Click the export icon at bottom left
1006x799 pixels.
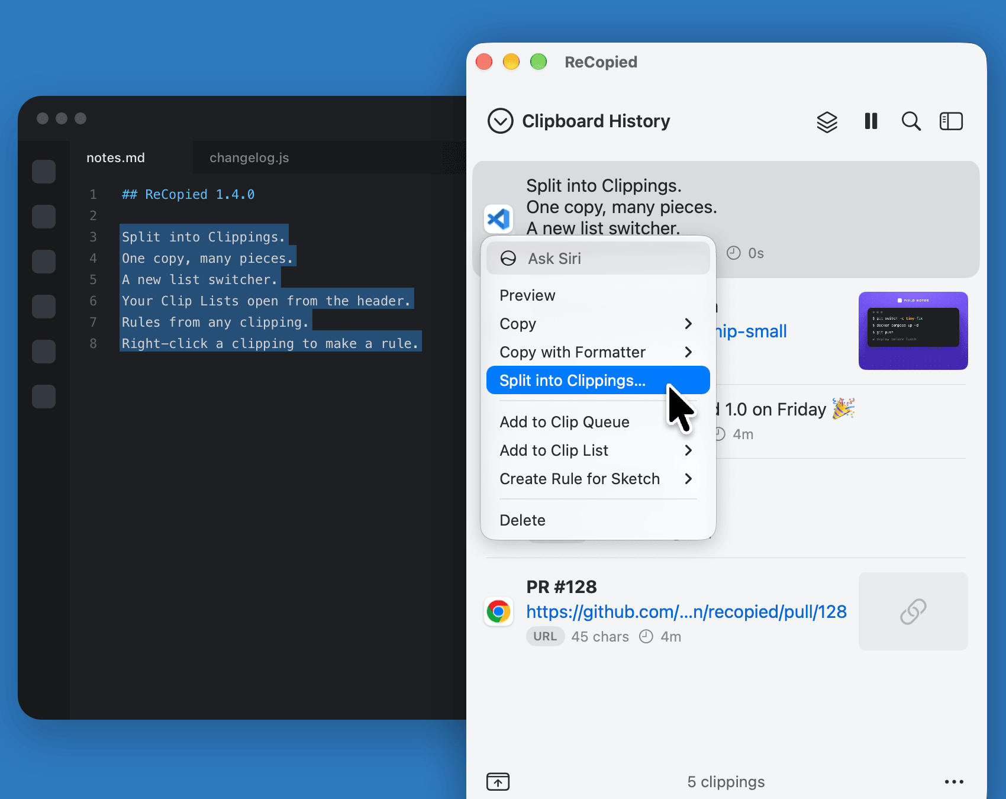point(498,782)
